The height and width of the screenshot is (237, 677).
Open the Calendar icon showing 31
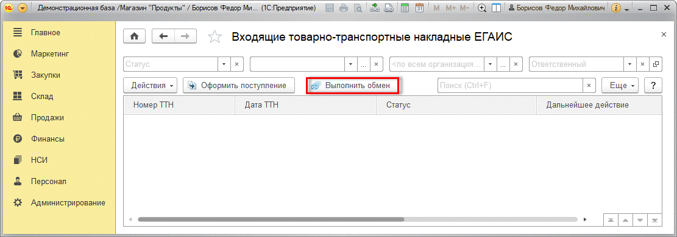(419, 8)
